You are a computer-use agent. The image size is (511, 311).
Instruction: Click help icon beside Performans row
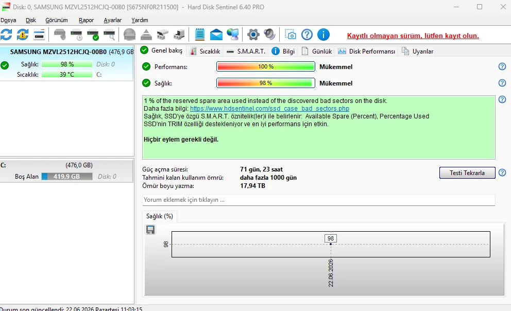click(502, 66)
